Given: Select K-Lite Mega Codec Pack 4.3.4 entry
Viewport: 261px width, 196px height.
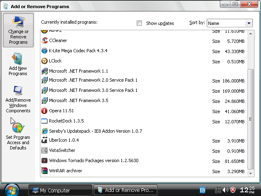Looking at the screenshot, I should tap(144, 51).
